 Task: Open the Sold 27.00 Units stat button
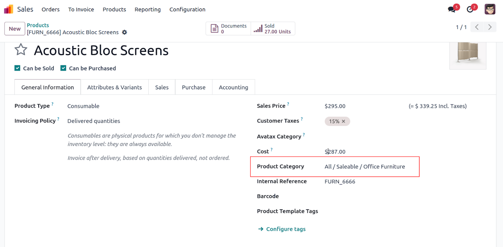(273, 29)
